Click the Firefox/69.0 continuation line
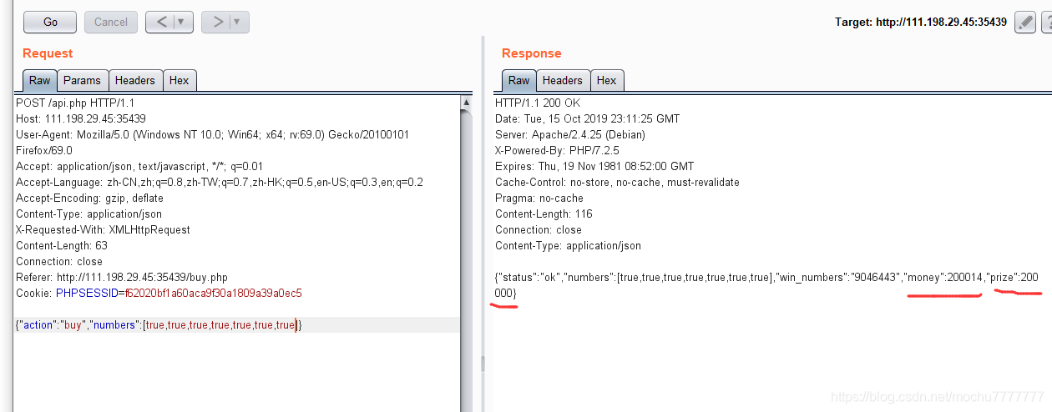 44,150
